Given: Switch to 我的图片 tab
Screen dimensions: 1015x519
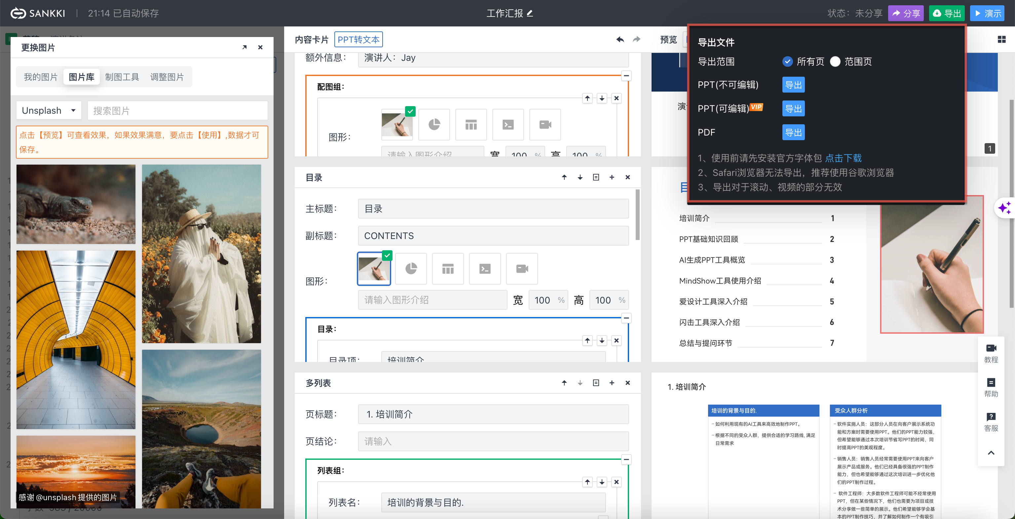Looking at the screenshot, I should [41, 77].
